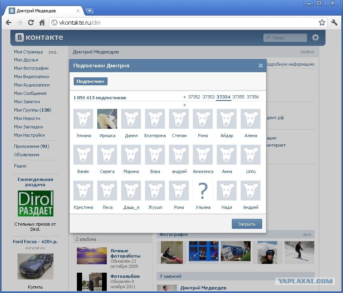The height and width of the screenshot is (293, 343).
Task: Click the Ford Focus car photo
Action: (x=35, y=266)
